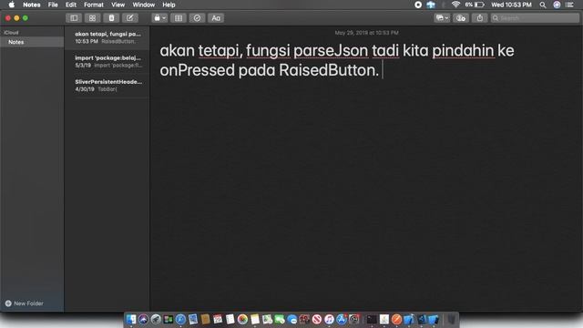Click the share icon in toolbar
This screenshot has height=328, width=583.
[480, 18]
